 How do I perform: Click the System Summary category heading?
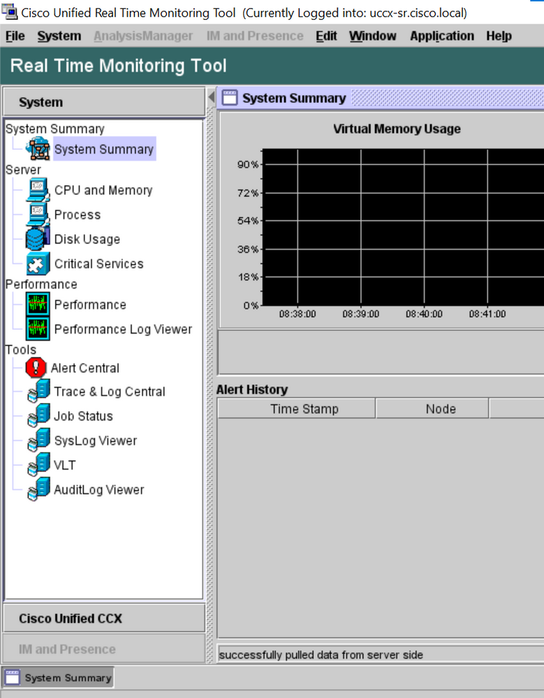pos(55,129)
